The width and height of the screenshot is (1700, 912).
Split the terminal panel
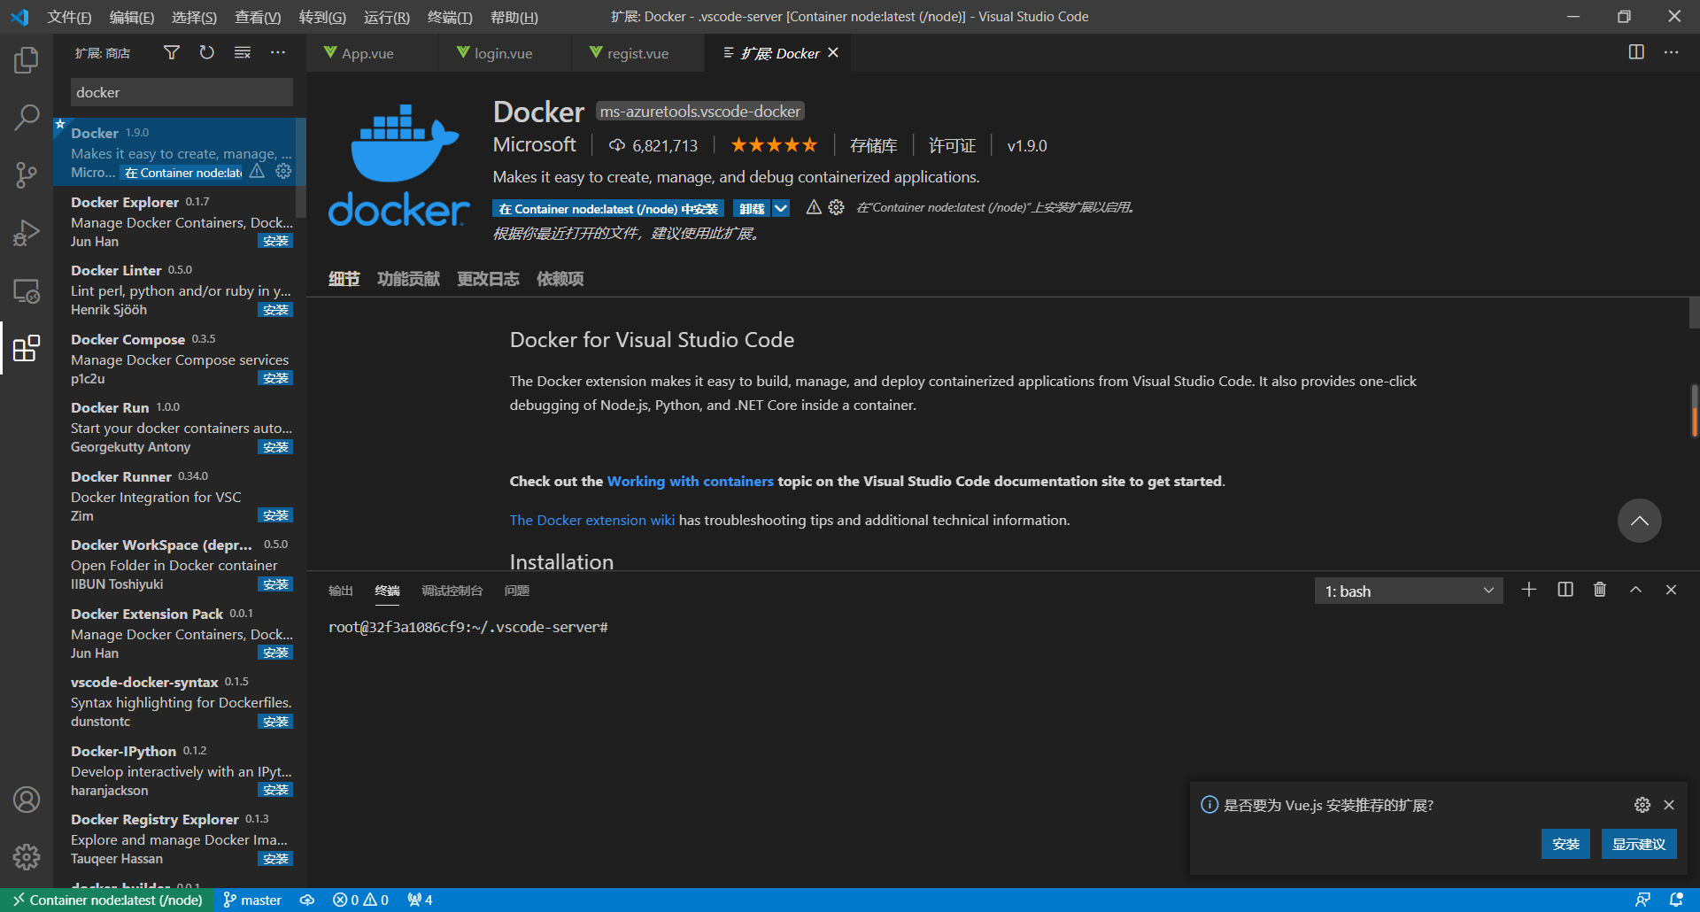(x=1565, y=590)
